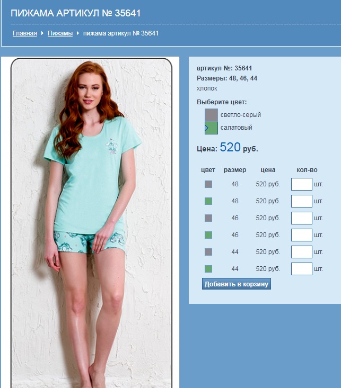Click green color square in size 44 row
The height and width of the screenshot is (388, 341).
tap(208, 269)
